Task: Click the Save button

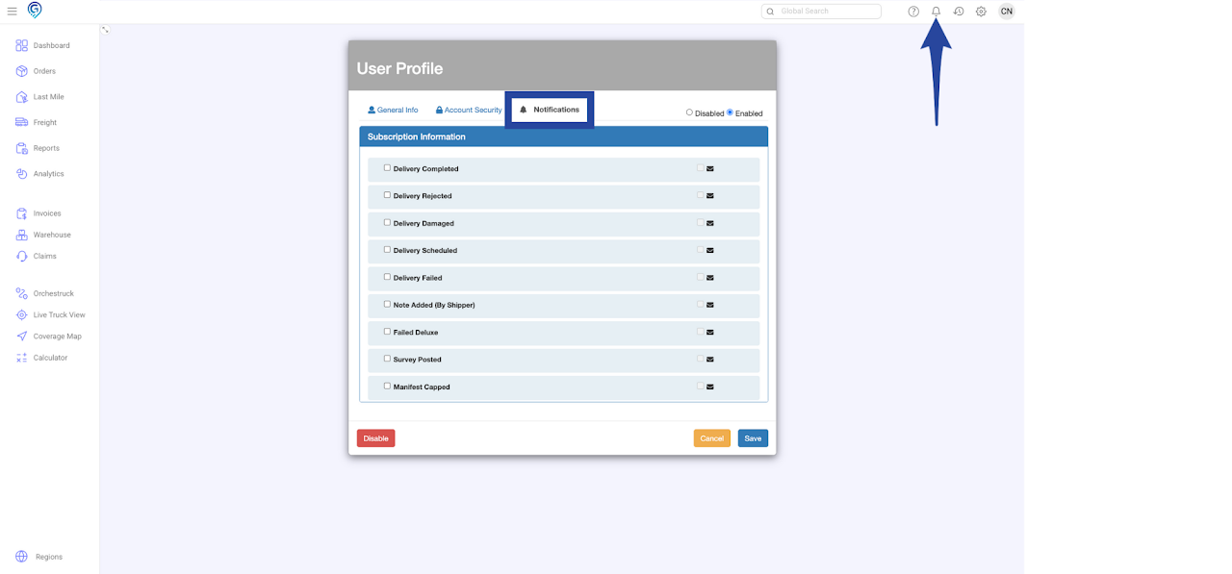Action: click(753, 438)
